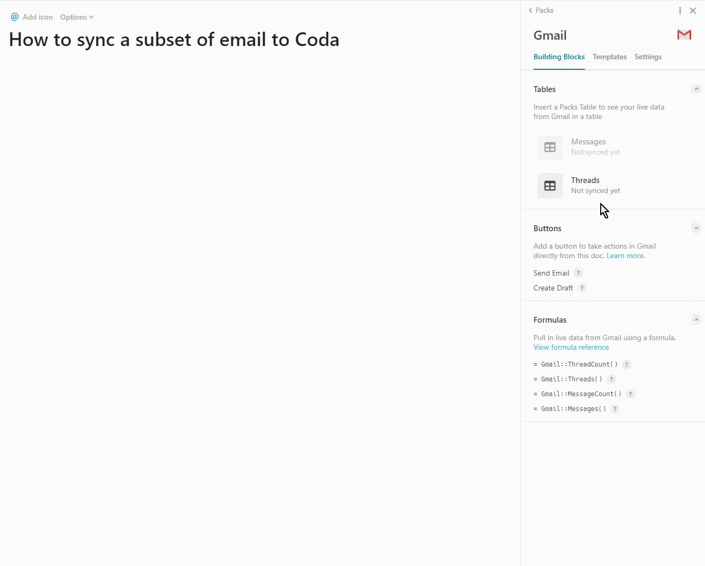Open View formula reference link
705x566 pixels.
[x=571, y=347]
